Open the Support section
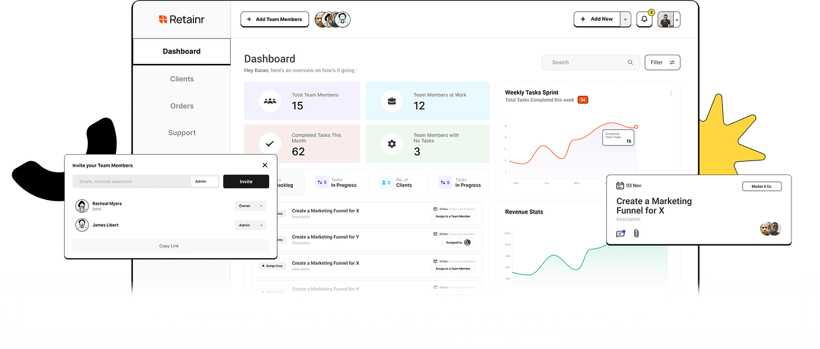 click(x=182, y=133)
